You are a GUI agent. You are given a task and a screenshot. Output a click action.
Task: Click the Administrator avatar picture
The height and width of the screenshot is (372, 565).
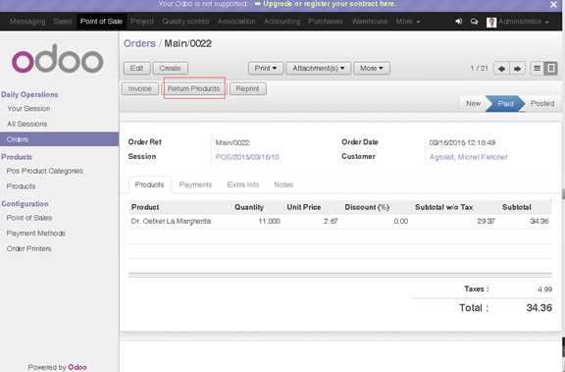(491, 22)
